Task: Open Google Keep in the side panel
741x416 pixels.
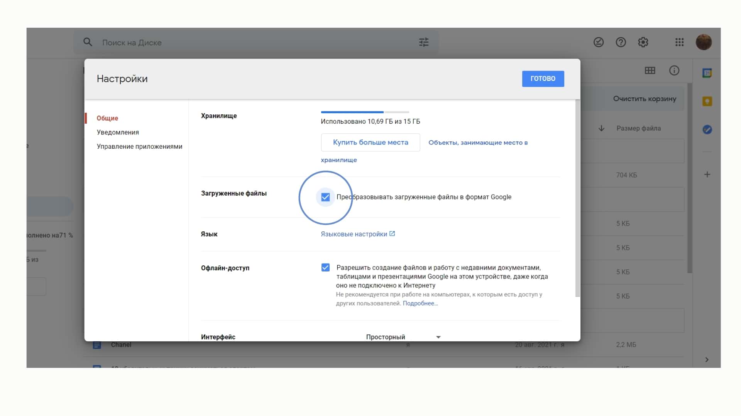Action: (707, 101)
